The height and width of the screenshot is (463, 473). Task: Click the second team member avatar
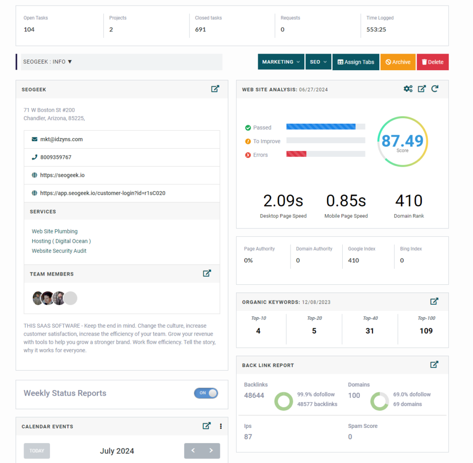point(47,298)
